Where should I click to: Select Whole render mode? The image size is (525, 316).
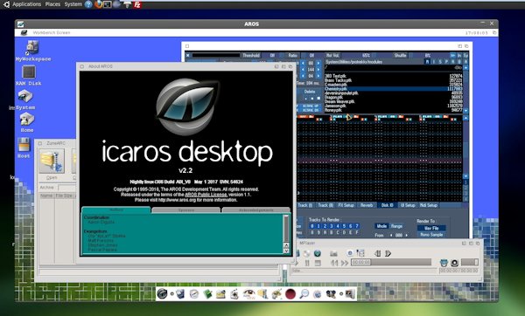[x=381, y=226]
